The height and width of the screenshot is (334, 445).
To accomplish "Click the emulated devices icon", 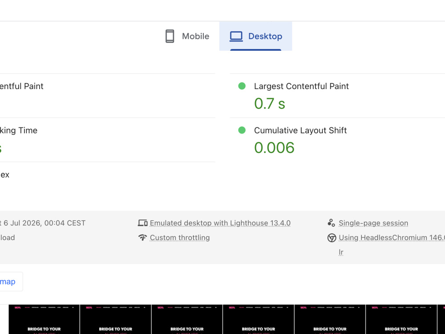I will coord(142,223).
